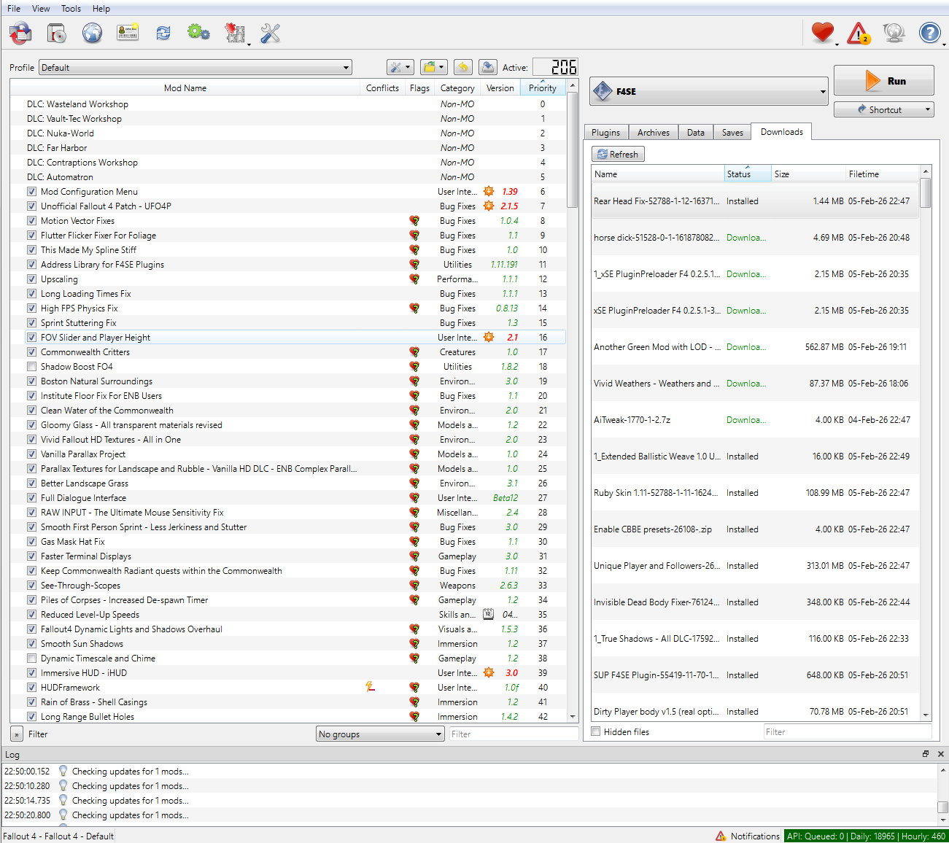The width and height of the screenshot is (949, 843).
Task: Click the update-available icon on FOV Slider row
Action: pos(489,337)
